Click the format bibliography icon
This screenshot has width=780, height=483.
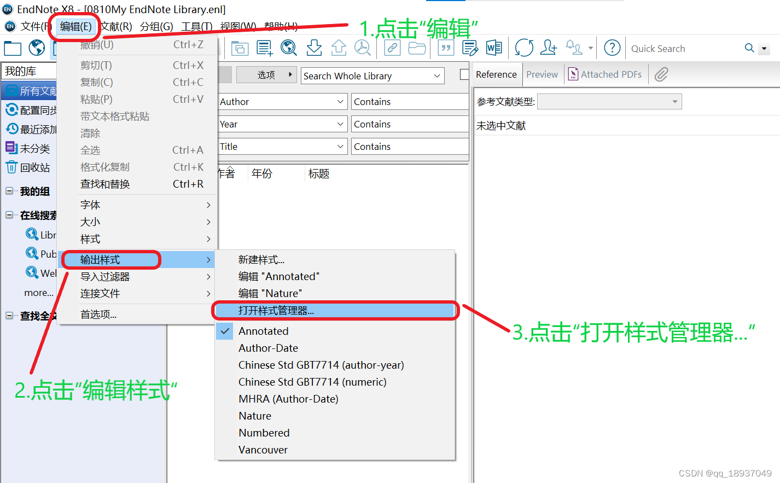coord(470,48)
